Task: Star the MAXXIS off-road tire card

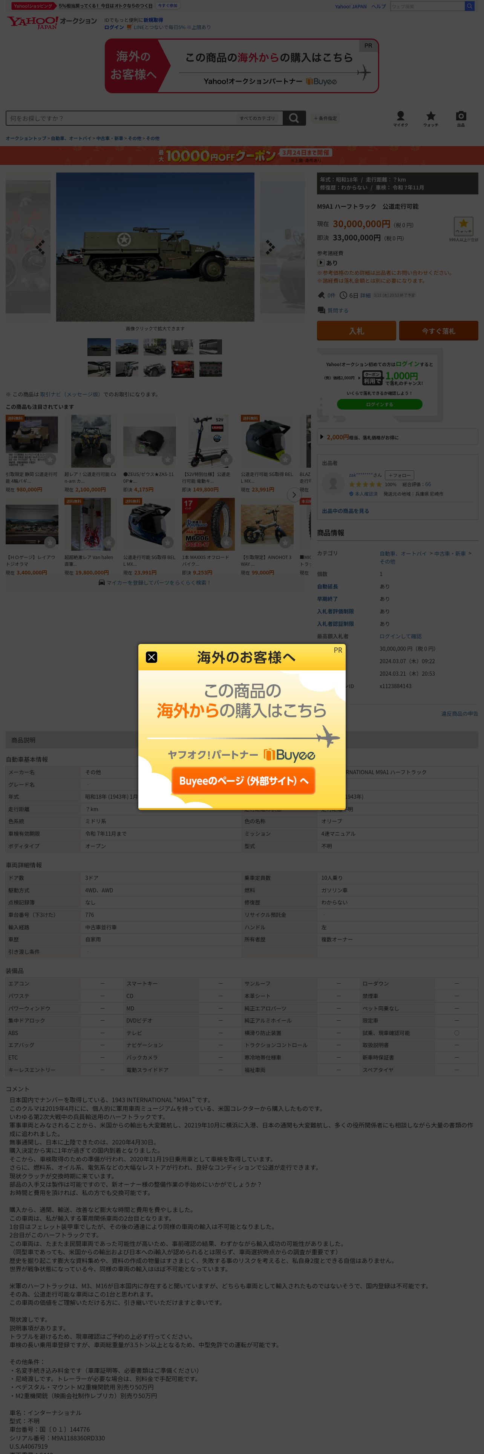Action: pos(227,542)
